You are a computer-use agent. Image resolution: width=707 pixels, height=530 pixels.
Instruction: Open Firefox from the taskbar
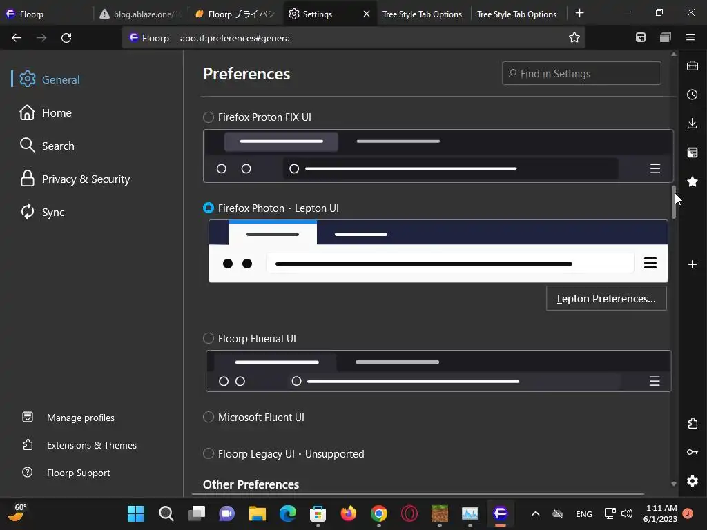[x=349, y=513]
